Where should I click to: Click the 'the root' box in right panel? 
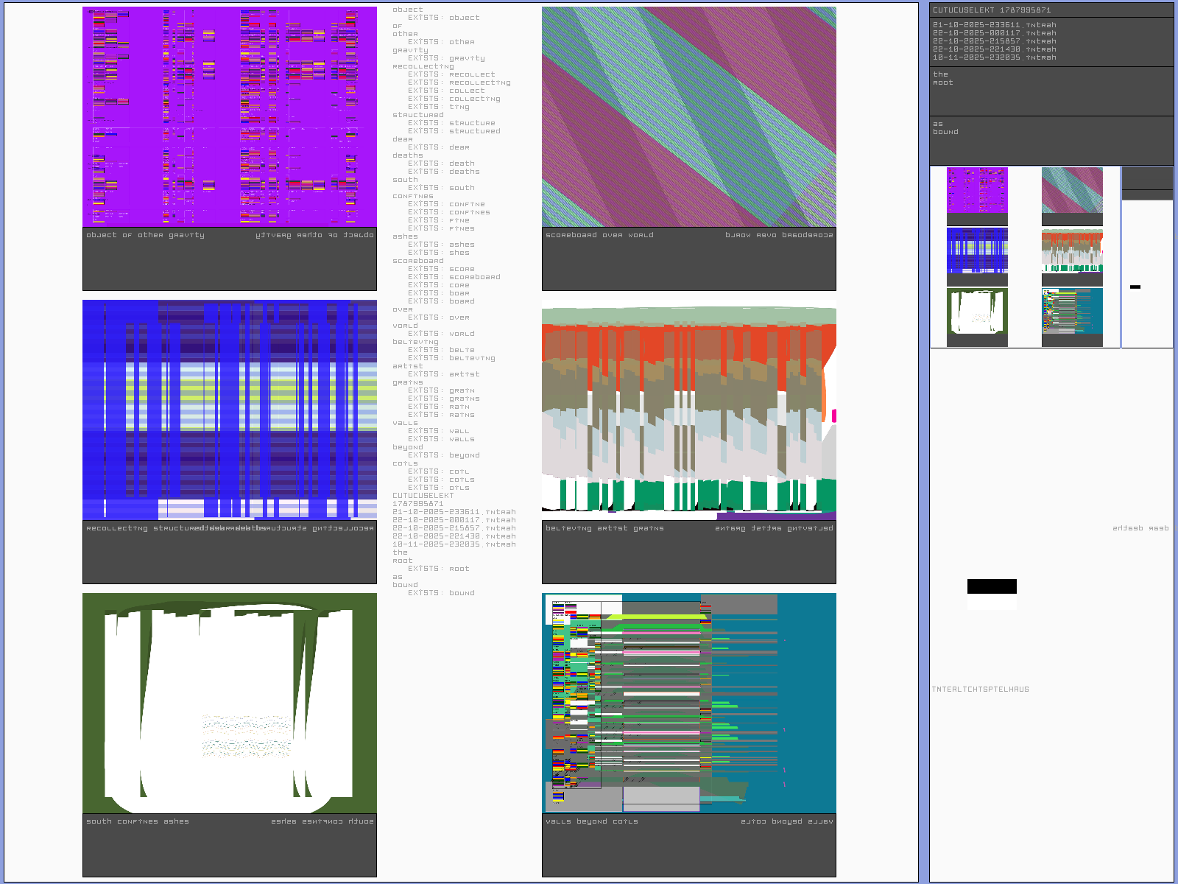(1051, 91)
